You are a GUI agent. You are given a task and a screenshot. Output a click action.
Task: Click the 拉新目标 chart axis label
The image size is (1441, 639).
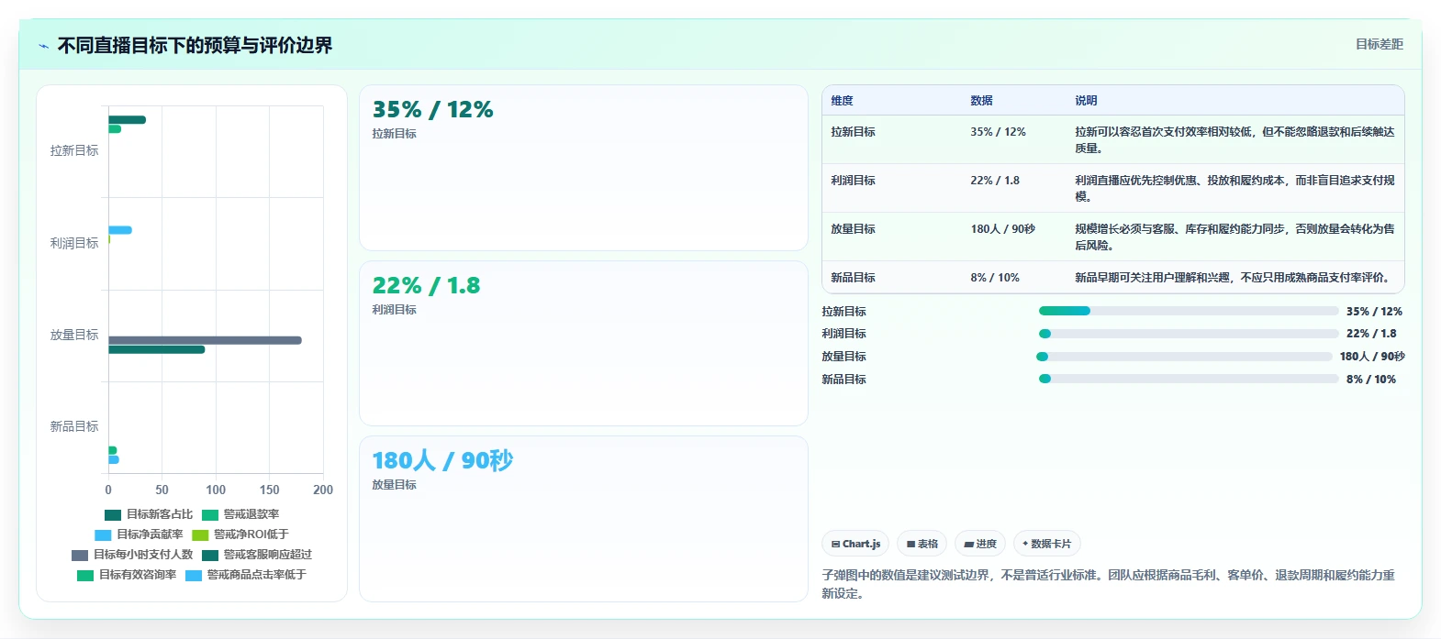coord(74,150)
